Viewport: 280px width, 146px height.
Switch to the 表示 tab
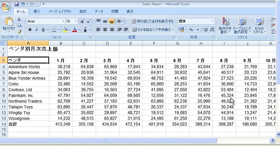point(130,12)
